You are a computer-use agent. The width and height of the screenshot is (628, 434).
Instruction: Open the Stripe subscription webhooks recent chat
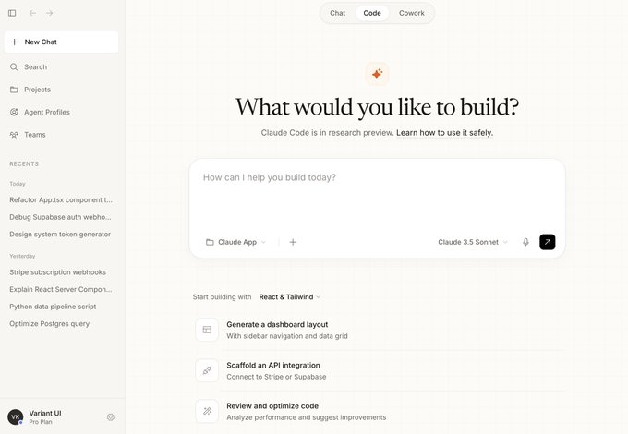click(x=57, y=272)
